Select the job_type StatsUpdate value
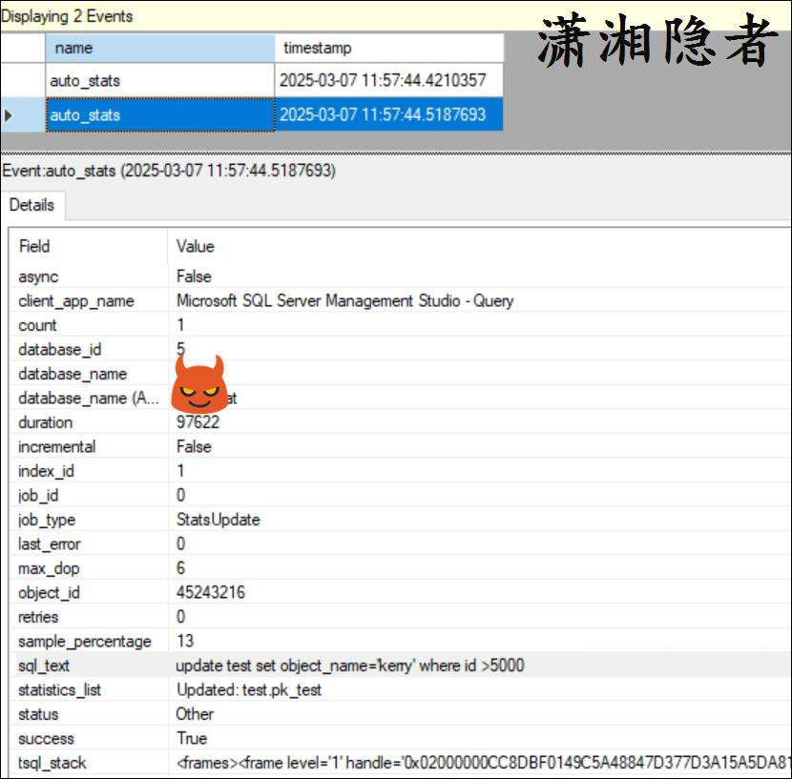This screenshot has width=792, height=779. click(218, 520)
